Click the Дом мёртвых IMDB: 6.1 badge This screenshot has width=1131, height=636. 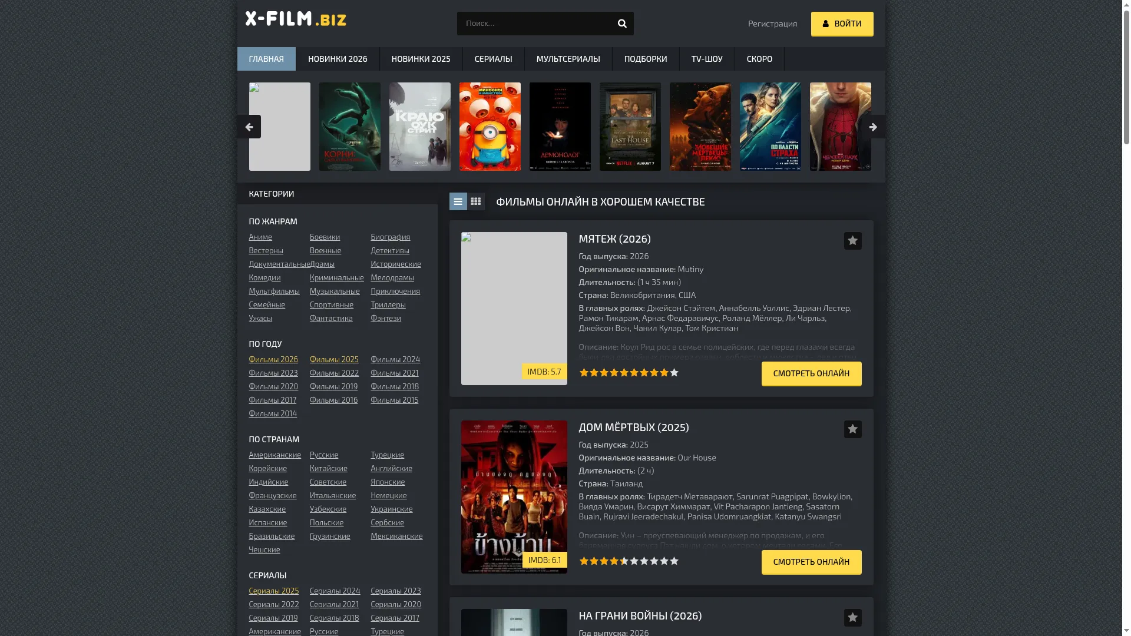[x=544, y=560]
